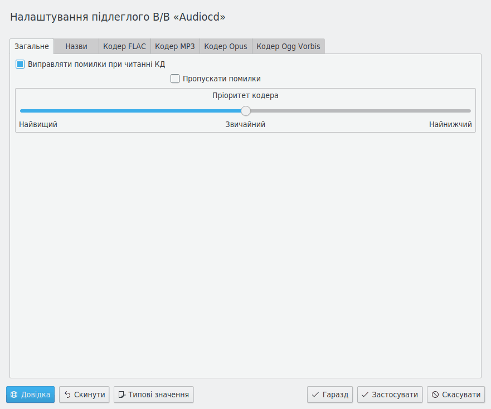This screenshot has width=491, height=409.
Task: Click the lifebuoy icon on Довідка button
Action: click(14, 395)
